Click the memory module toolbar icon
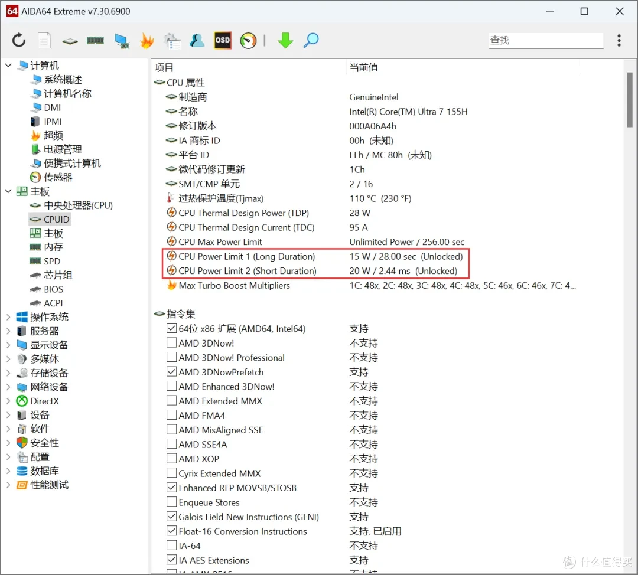This screenshot has width=638, height=575. (95, 40)
